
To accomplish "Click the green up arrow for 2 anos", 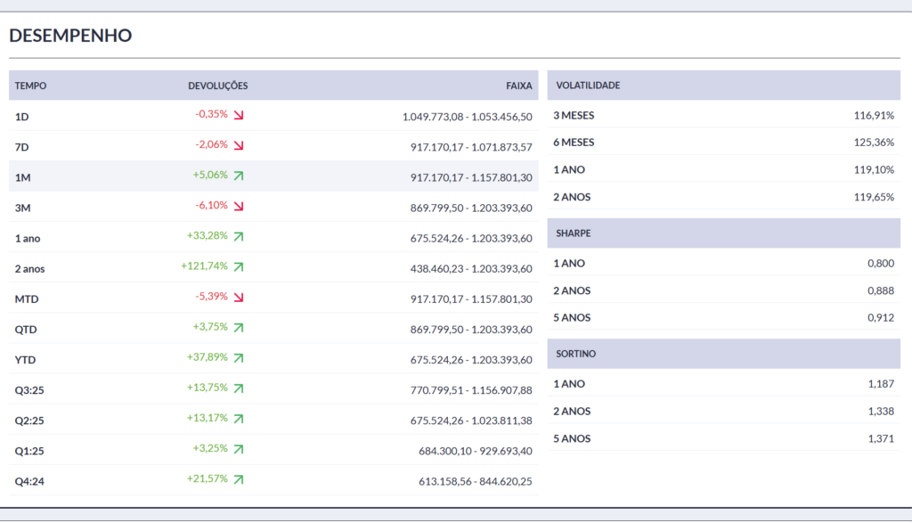I will pyautogui.click(x=239, y=266).
